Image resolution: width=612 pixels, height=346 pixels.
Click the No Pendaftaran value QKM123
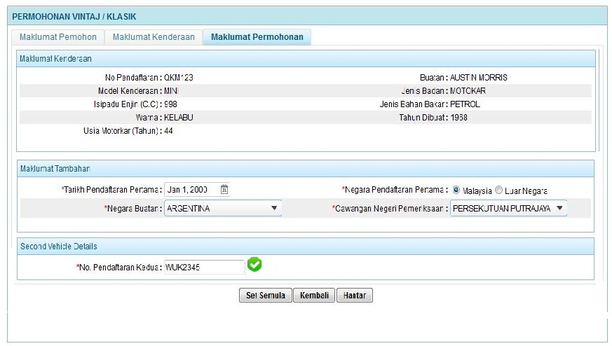point(178,78)
